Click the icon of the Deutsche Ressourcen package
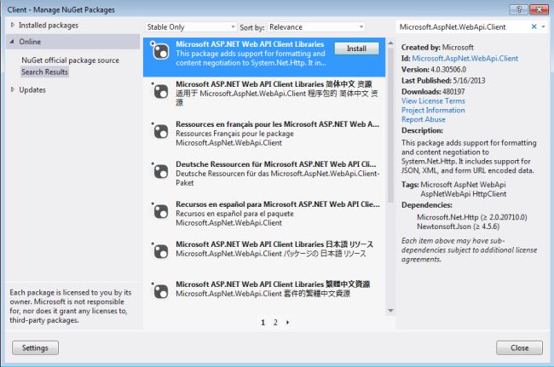The image size is (554, 367). point(159,170)
